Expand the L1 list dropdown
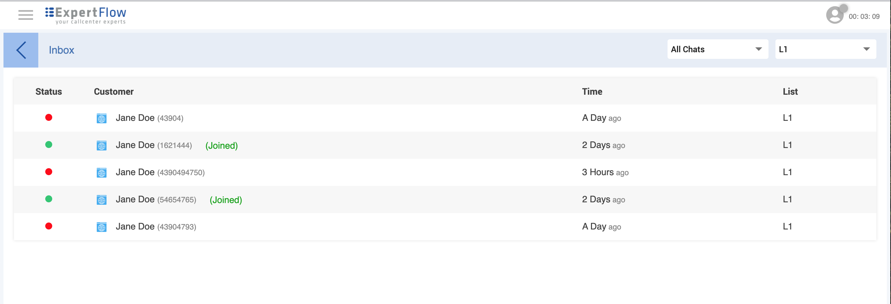 point(825,49)
